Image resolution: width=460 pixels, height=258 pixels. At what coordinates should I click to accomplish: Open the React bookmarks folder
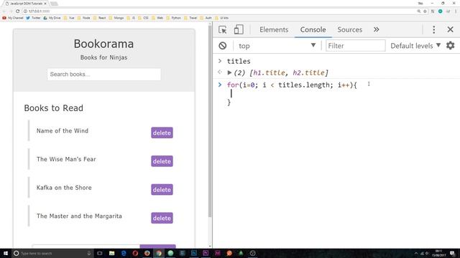tap(99, 18)
